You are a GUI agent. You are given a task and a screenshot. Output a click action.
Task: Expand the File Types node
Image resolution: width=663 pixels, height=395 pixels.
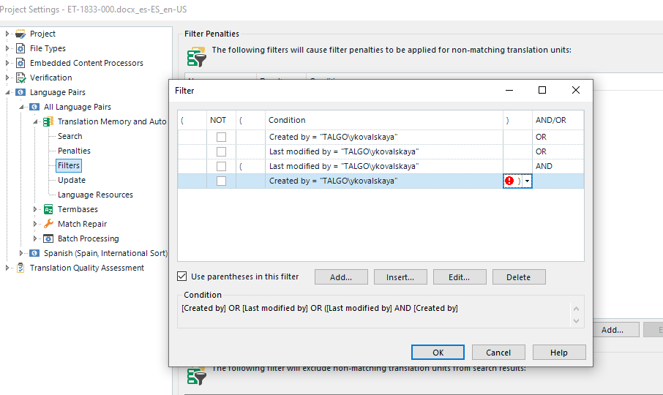[7, 48]
